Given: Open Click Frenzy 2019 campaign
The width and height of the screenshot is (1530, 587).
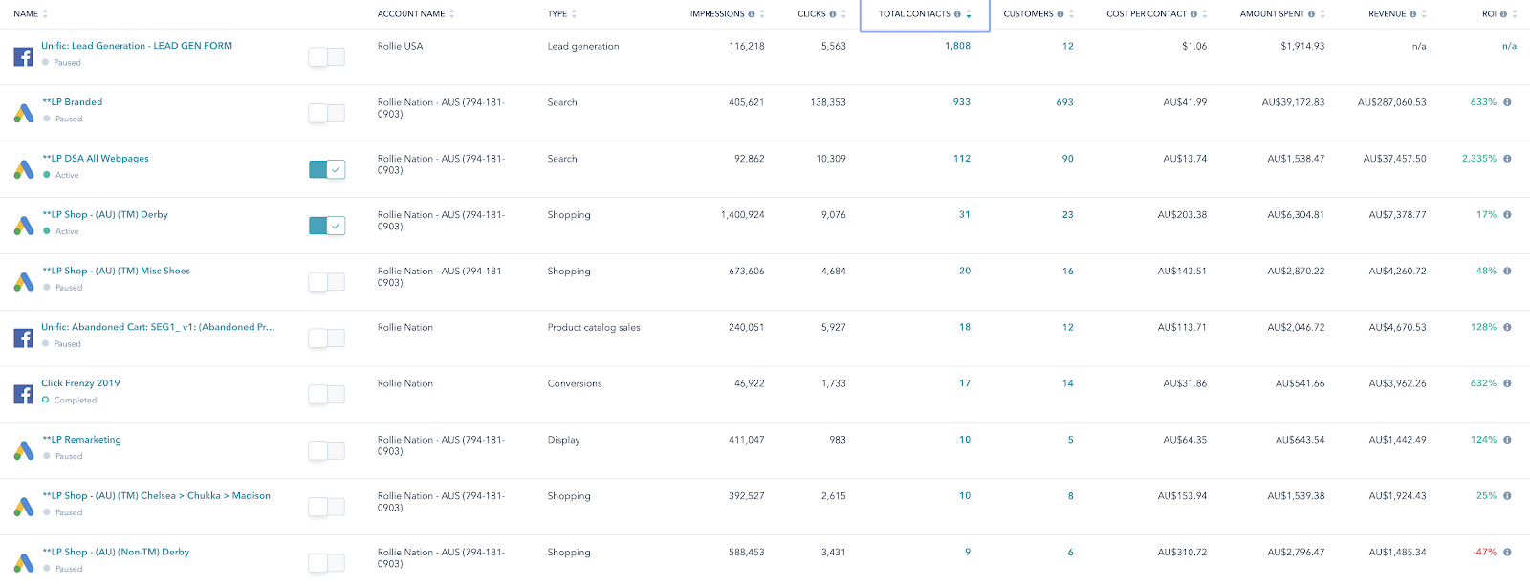Looking at the screenshot, I should point(80,383).
